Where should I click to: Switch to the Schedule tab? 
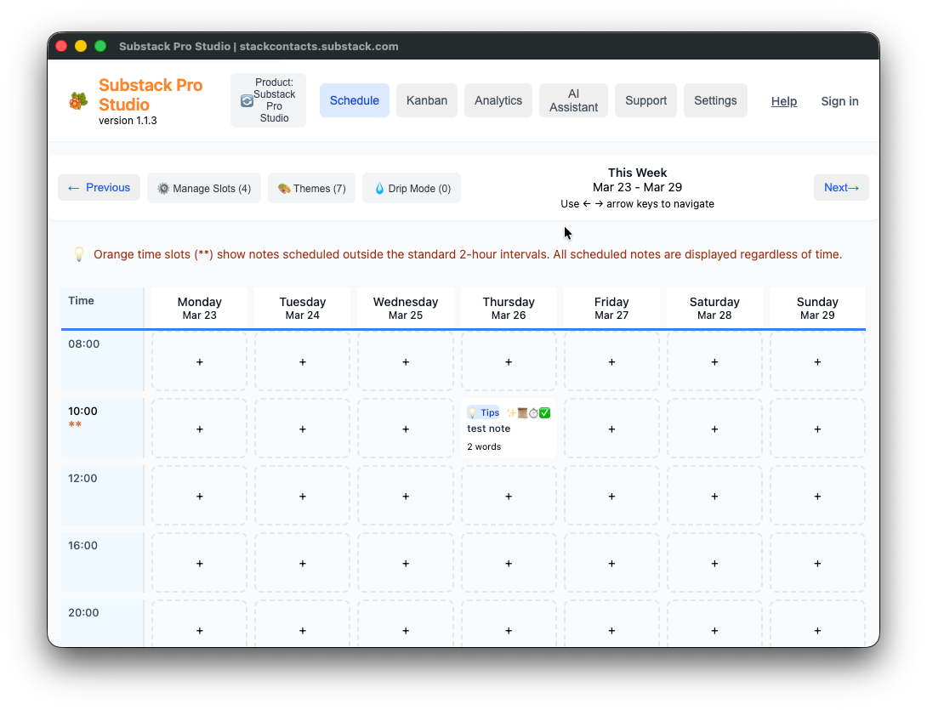point(354,100)
